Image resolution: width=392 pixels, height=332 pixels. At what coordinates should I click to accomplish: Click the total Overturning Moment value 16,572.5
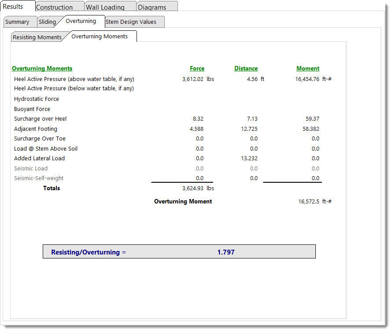click(308, 202)
